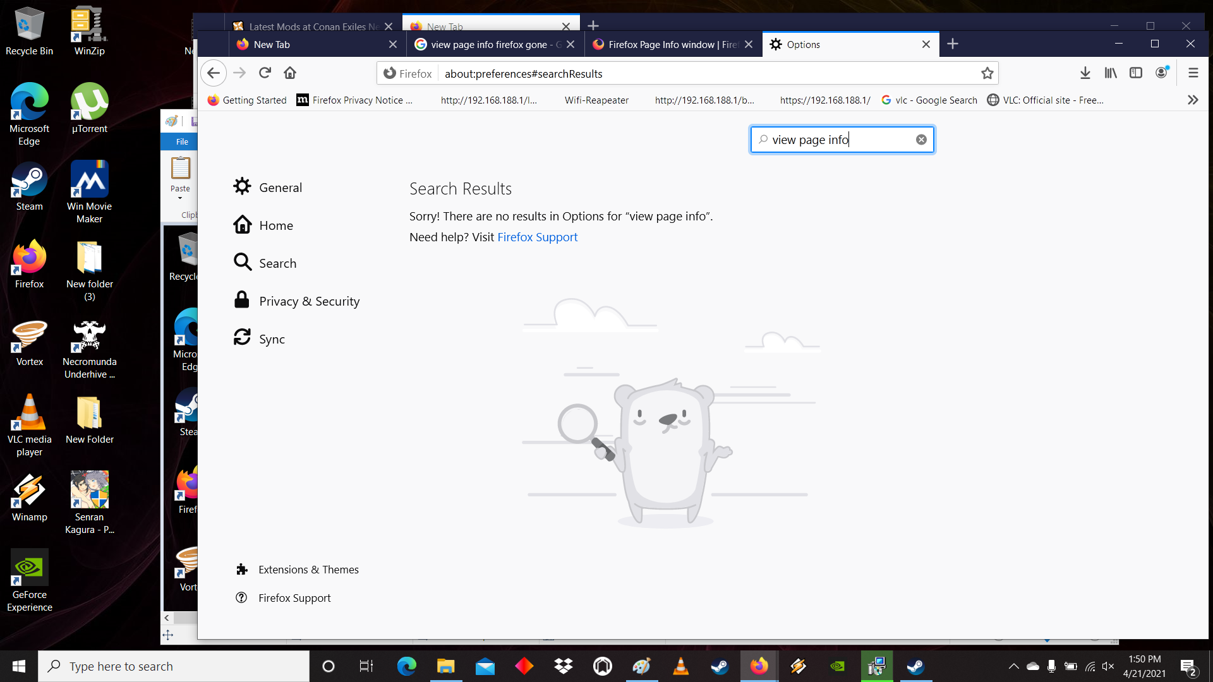This screenshot has width=1213, height=682.
Task: Click the Steam icon in taskbar
Action: pyautogui.click(x=720, y=666)
